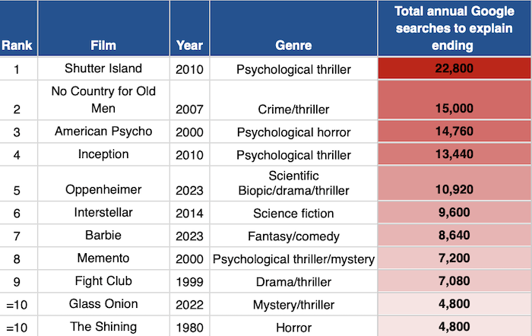Select the Scientific Biopic/drama/thriller genre cell
Viewport: 532px width, 336px height.
293,182
